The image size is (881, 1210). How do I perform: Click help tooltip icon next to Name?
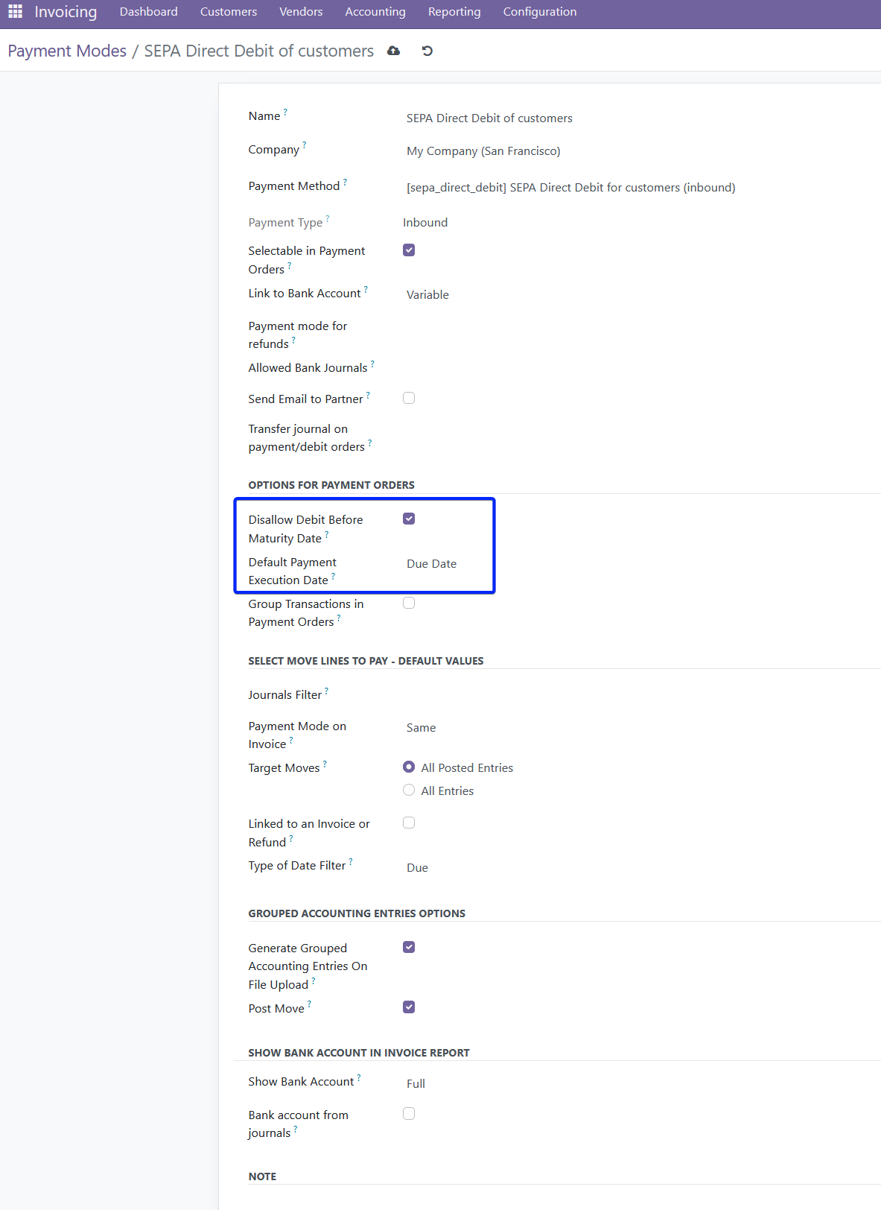(x=285, y=113)
